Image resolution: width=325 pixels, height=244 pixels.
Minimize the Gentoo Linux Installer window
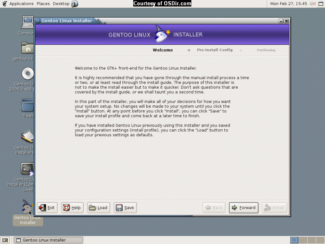(281, 21)
